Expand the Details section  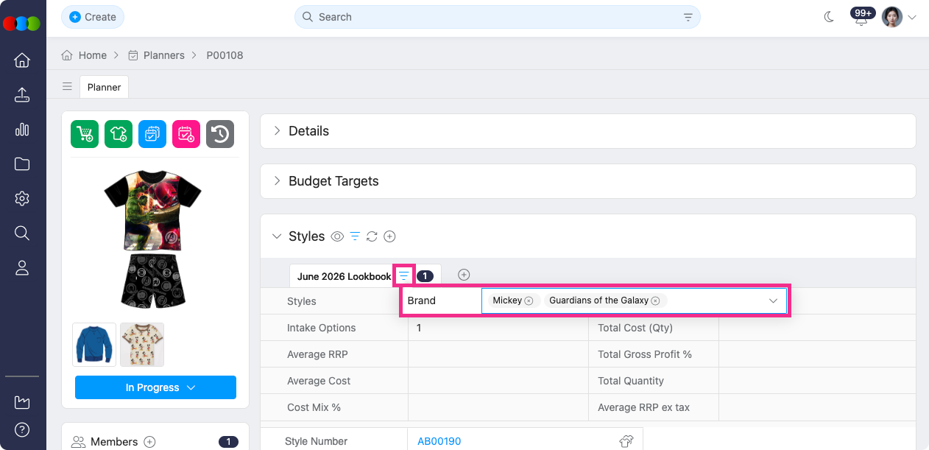pos(278,130)
